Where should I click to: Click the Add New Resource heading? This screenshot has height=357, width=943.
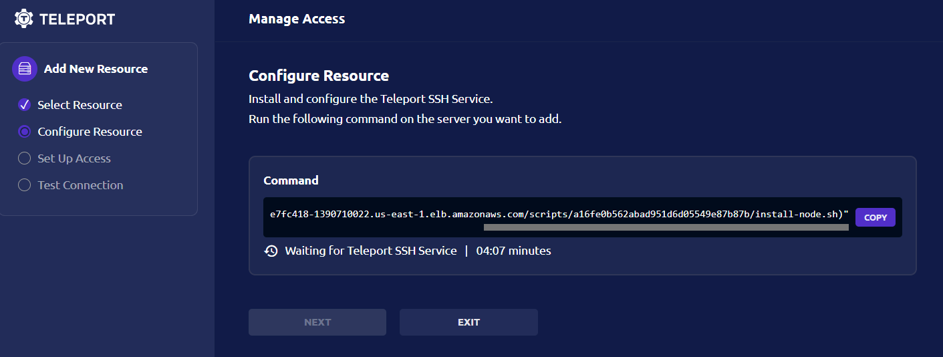coord(96,69)
